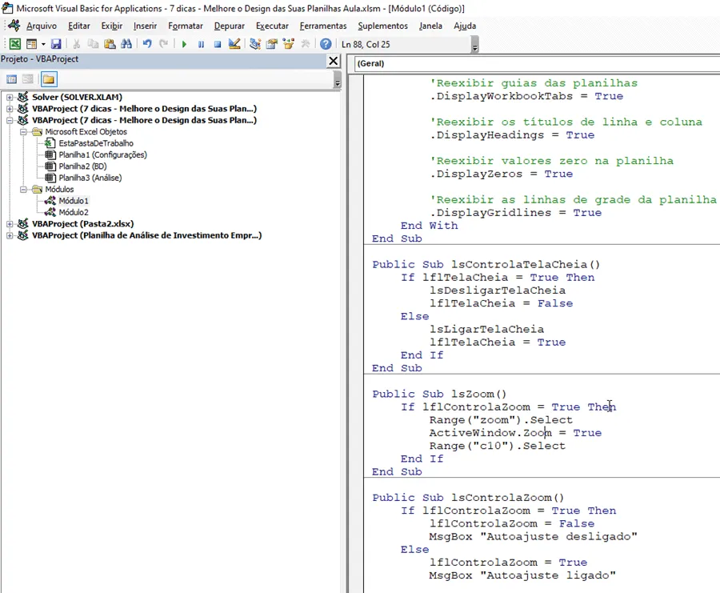This screenshot has height=593, width=720.
Task: Collapse the second VBAProject (7 dicas) node
Action: click(9, 120)
